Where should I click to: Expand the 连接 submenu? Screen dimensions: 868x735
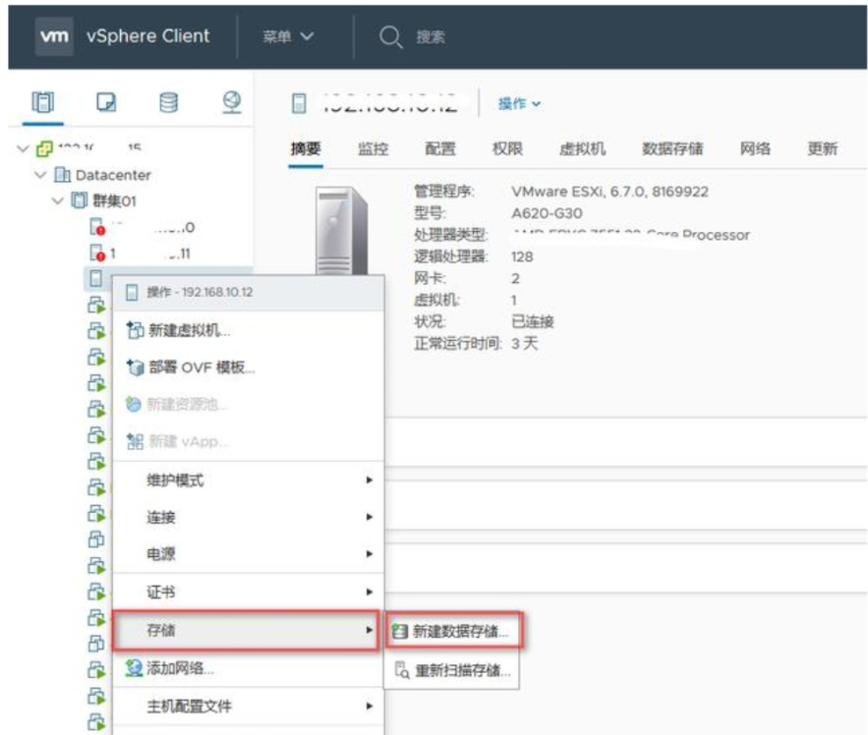pyautogui.click(x=248, y=517)
